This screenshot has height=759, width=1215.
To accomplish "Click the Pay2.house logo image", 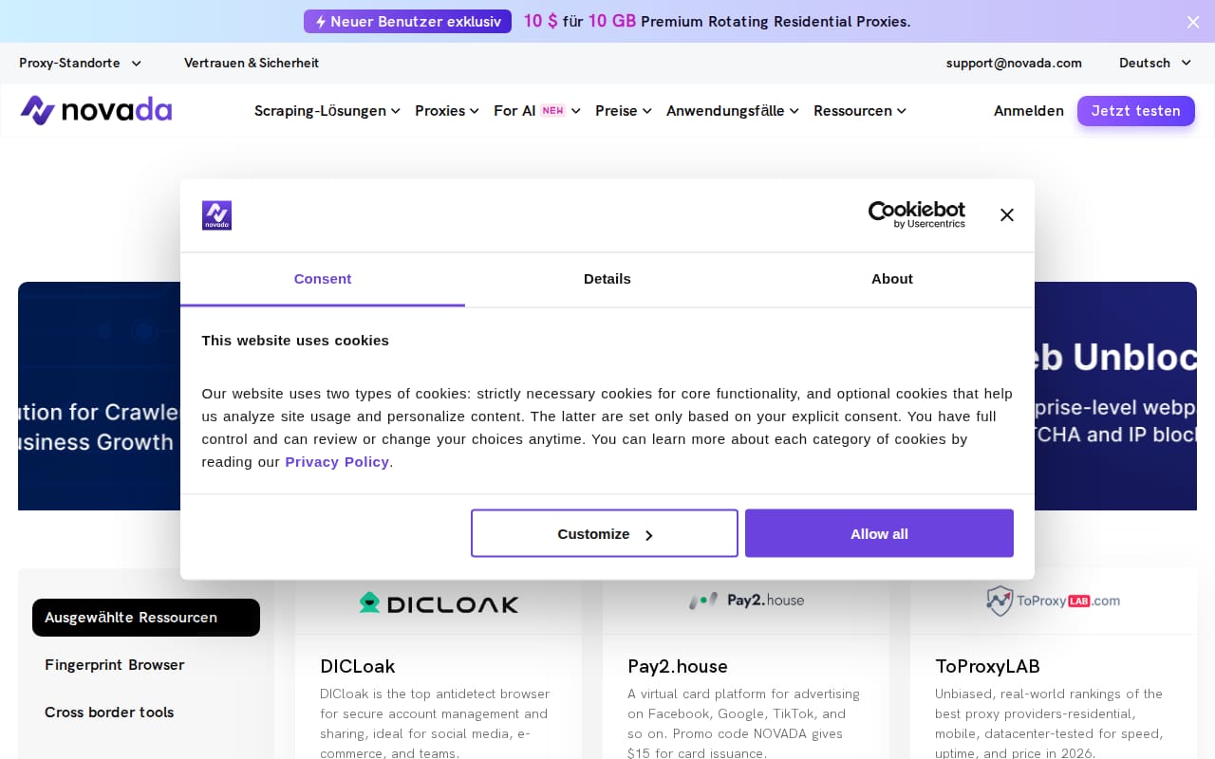I will click(x=746, y=601).
